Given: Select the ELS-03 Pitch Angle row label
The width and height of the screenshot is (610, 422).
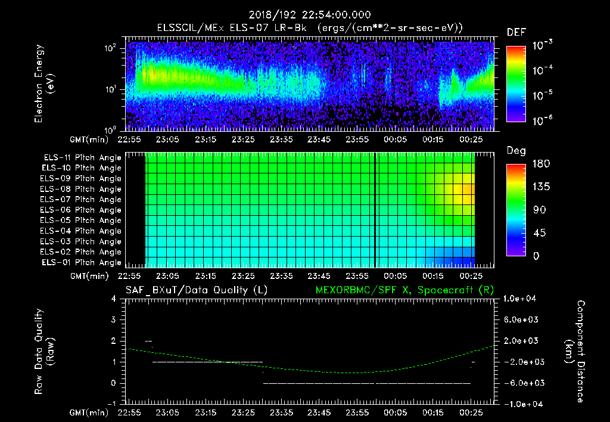Looking at the screenshot, I should pyautogui.click(x=81, y=241).
